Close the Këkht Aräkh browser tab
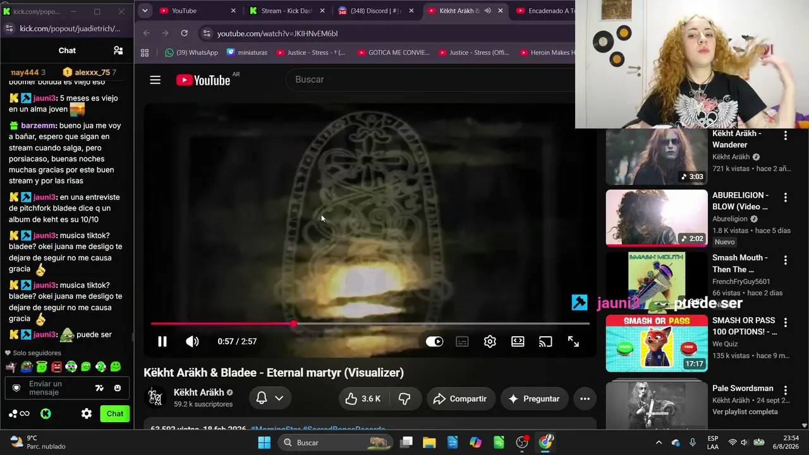 click(501, 11)
